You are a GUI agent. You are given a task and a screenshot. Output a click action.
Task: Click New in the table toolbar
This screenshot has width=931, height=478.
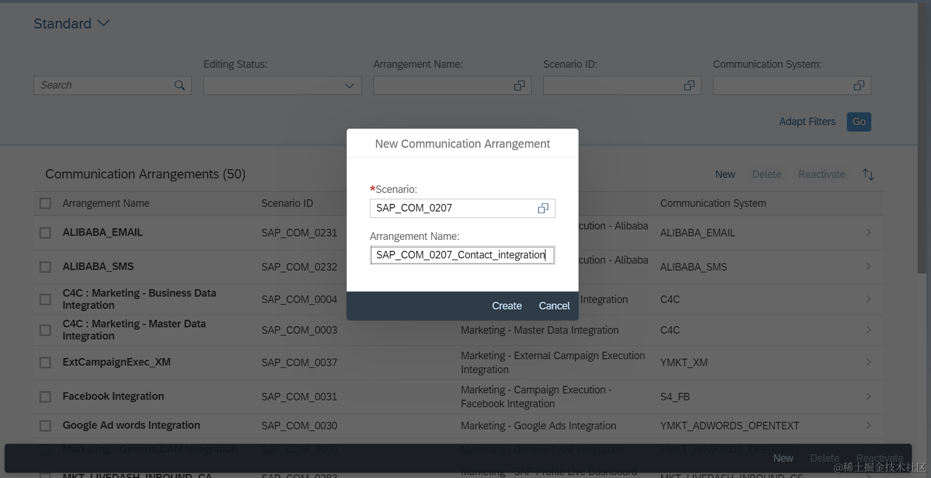[x=725, y=174]
